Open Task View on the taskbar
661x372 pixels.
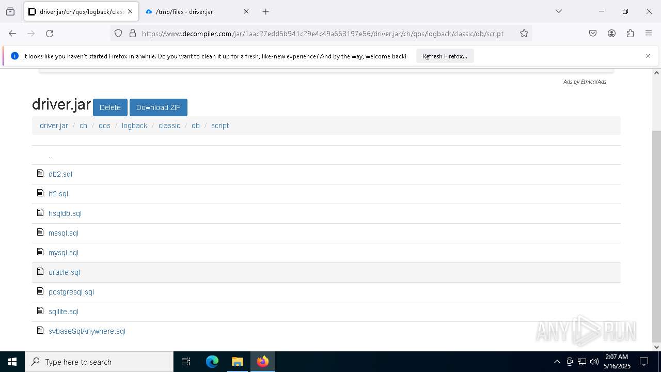(186, 362)
